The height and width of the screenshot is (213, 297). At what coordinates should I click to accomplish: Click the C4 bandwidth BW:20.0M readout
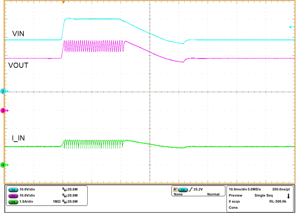click(70, 202)
